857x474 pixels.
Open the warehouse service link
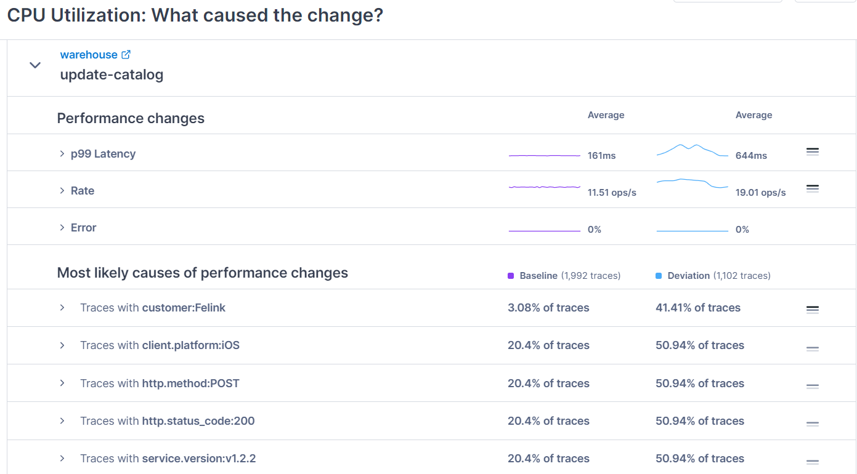(89, 55)
